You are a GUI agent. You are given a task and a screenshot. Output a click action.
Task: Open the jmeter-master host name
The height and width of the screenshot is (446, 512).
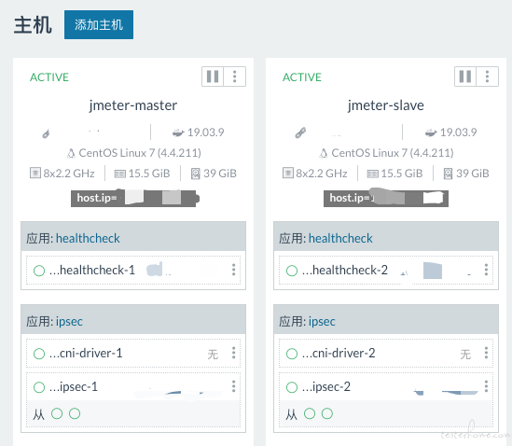click(x=133, y=105)
